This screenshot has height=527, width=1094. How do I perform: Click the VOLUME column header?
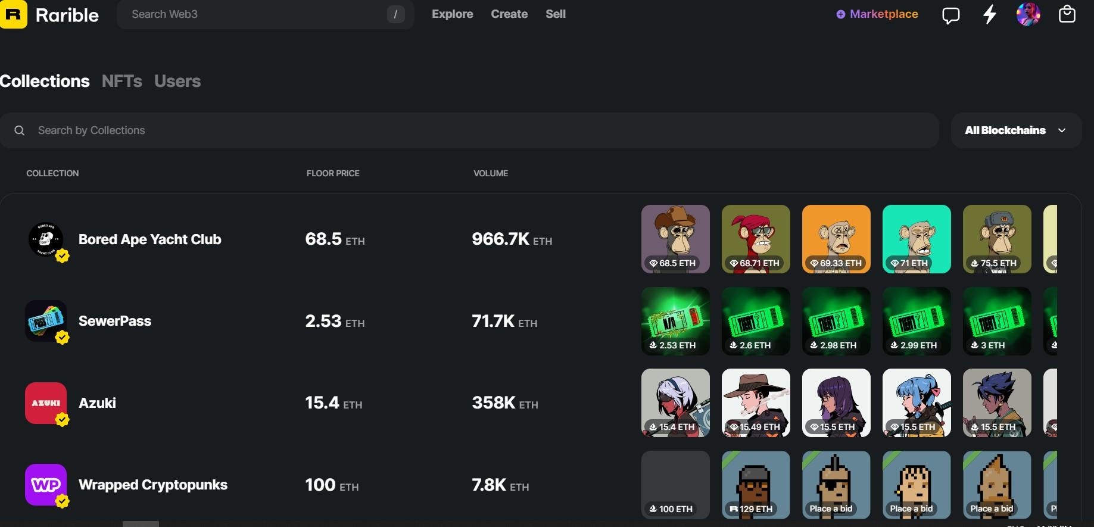tap(491, 173)
